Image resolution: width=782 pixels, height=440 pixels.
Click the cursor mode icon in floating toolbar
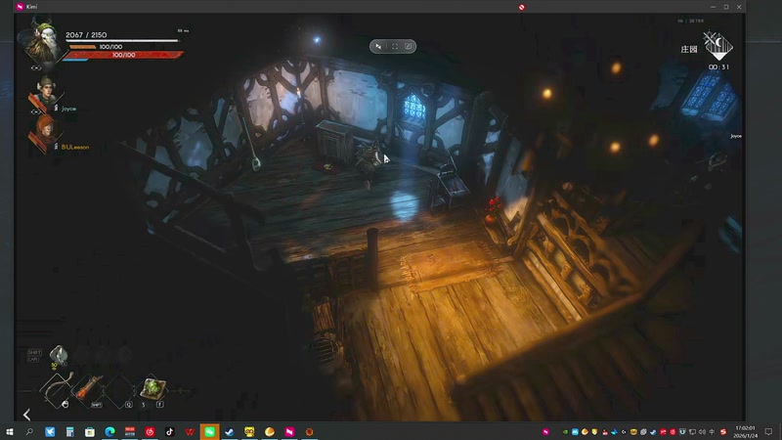click(378, 46)
